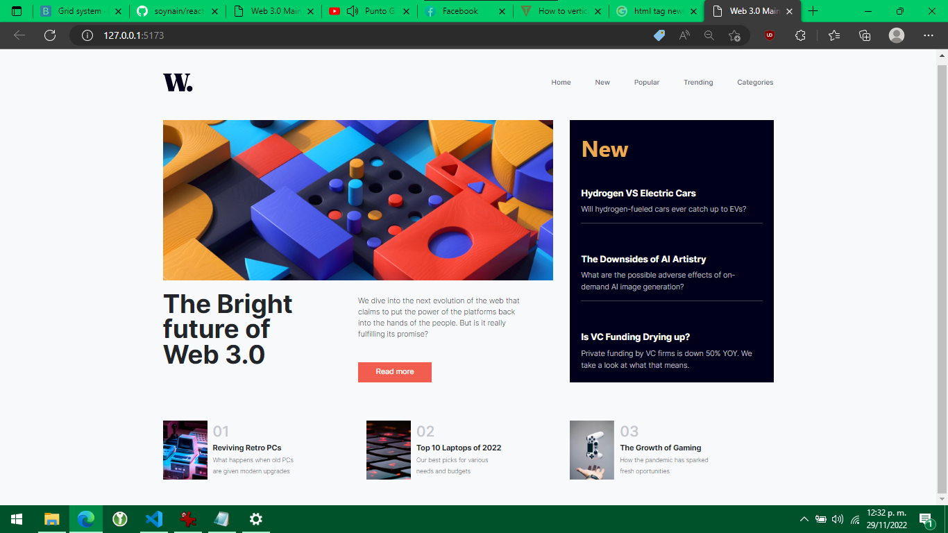Viewport: 948px width, 533px height.
Task: Expand hidden icons in the system tray
Action: 804,518
